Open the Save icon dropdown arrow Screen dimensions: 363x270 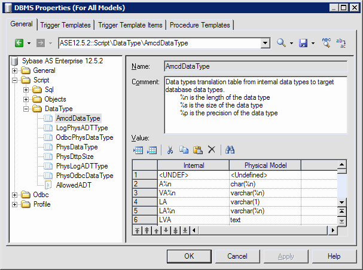(313, 43)
